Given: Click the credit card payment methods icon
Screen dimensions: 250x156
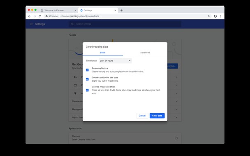Looking at the screenshot, I should (75, 85).
